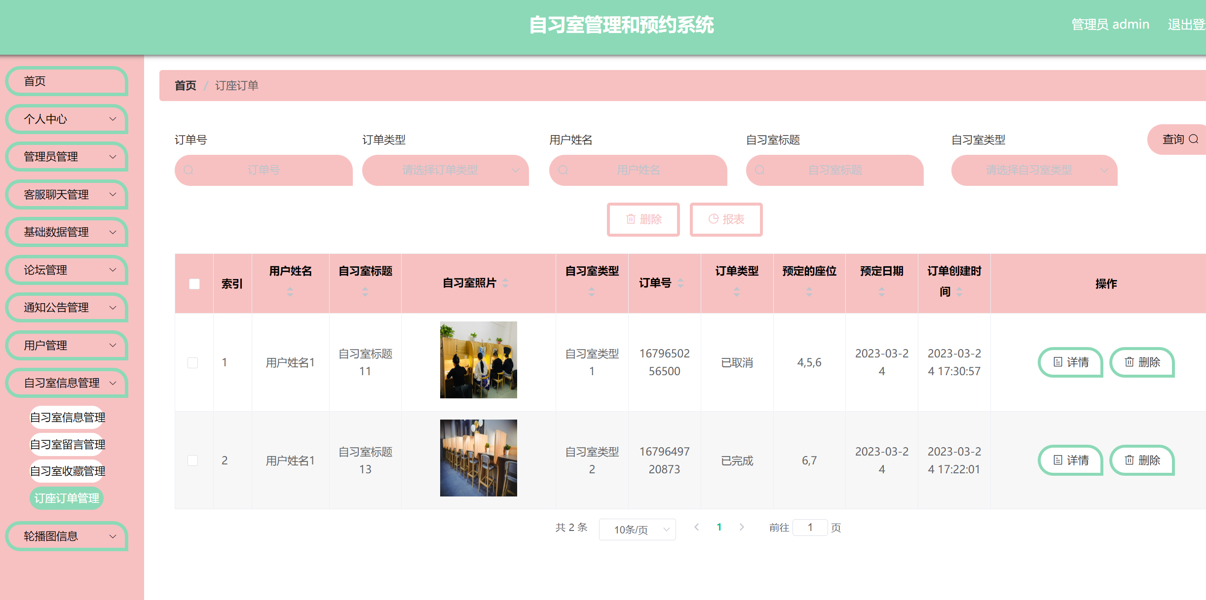Sort the table by 订单号 column
This screenshot has width=1206, height=600.
pos(680,283)
